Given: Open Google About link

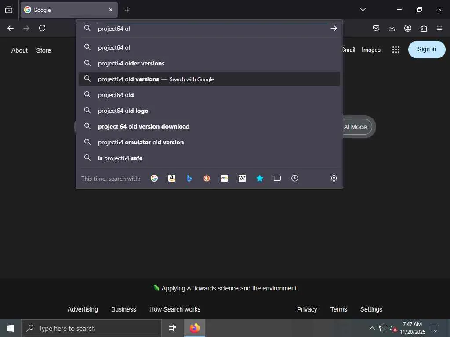Looking at the screenshot, I should (x=19, y=50).
